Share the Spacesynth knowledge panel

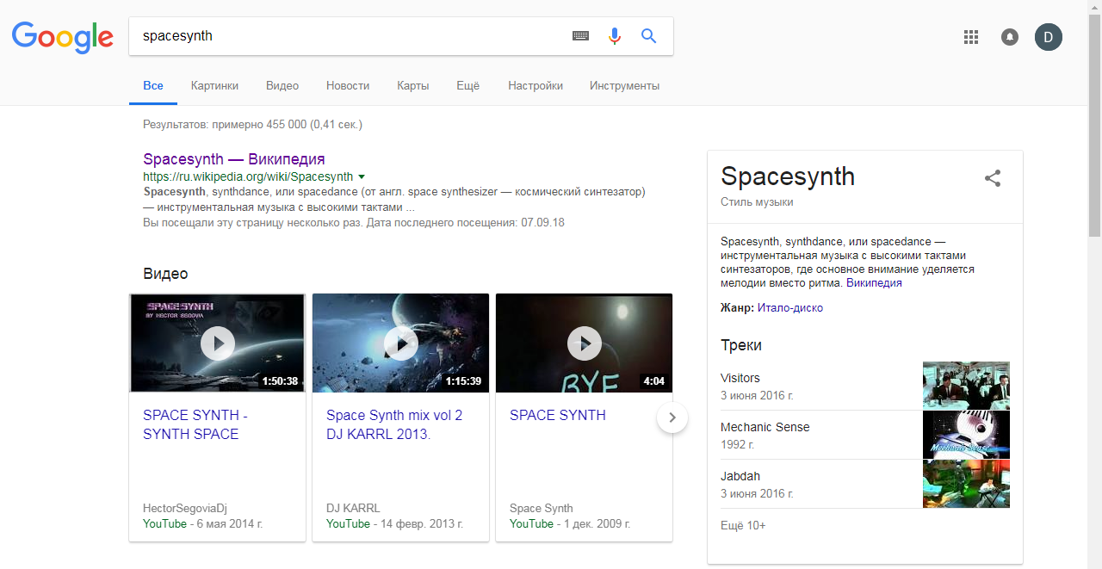click(x=993, y=178)
